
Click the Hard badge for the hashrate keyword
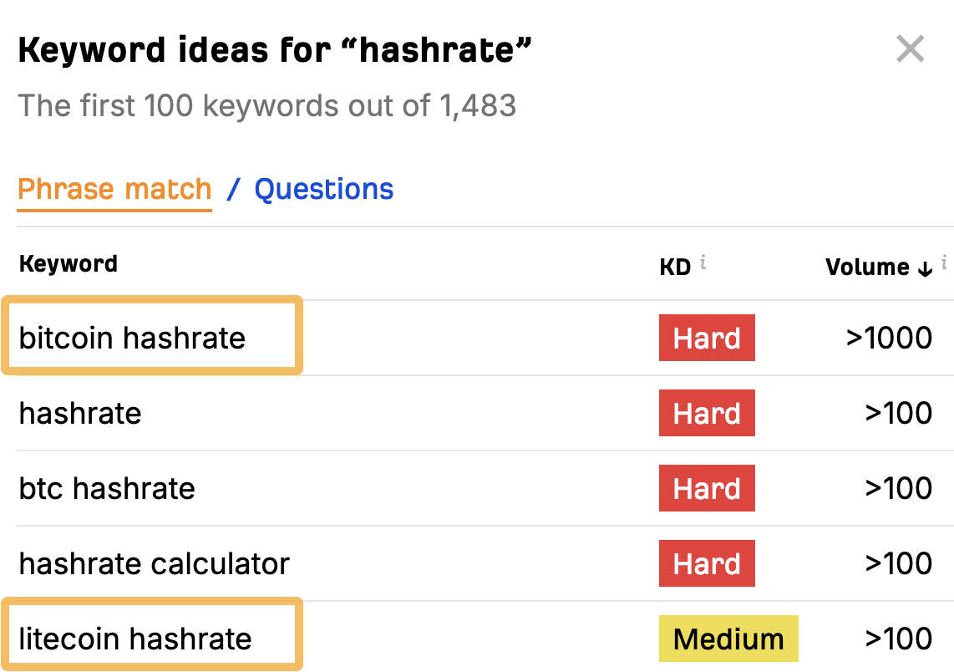(707, 413)
